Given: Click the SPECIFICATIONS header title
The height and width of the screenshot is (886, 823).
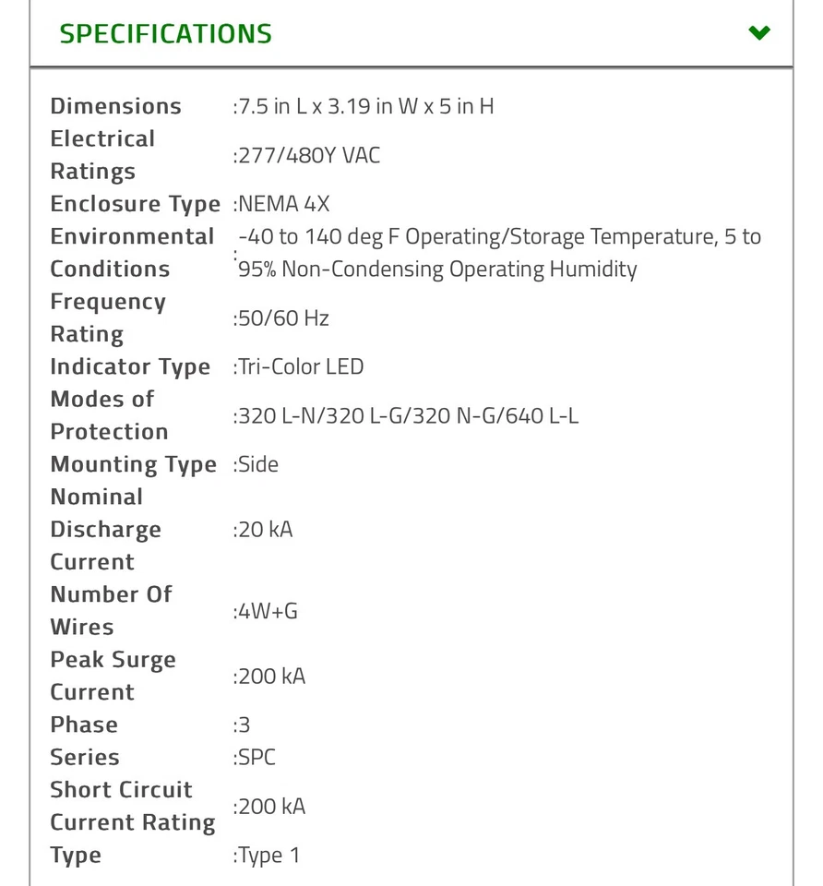Looking at the screenshot, I should (x=166, y=34).
